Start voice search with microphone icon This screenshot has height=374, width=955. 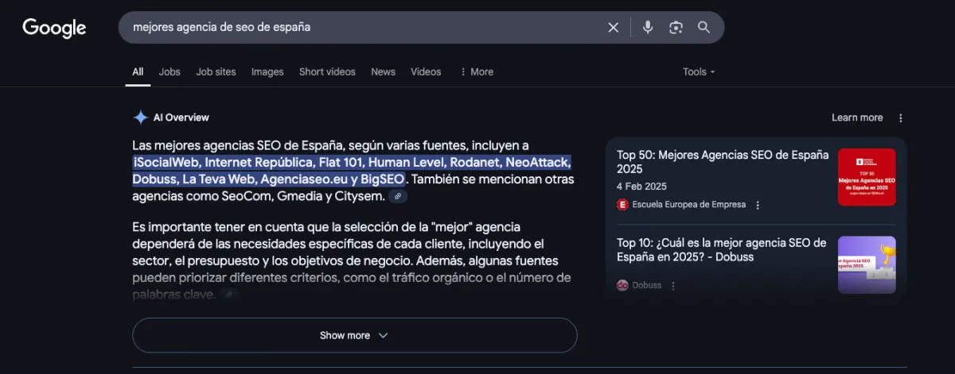(x=648, y=27)
